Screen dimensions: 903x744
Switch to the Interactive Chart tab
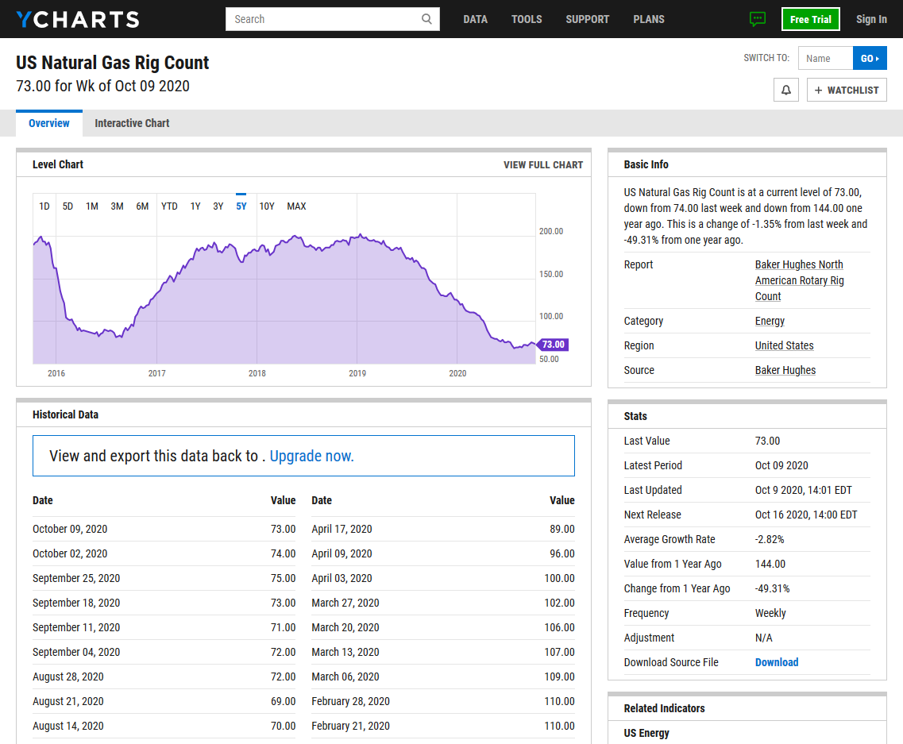tap(132, 123)
